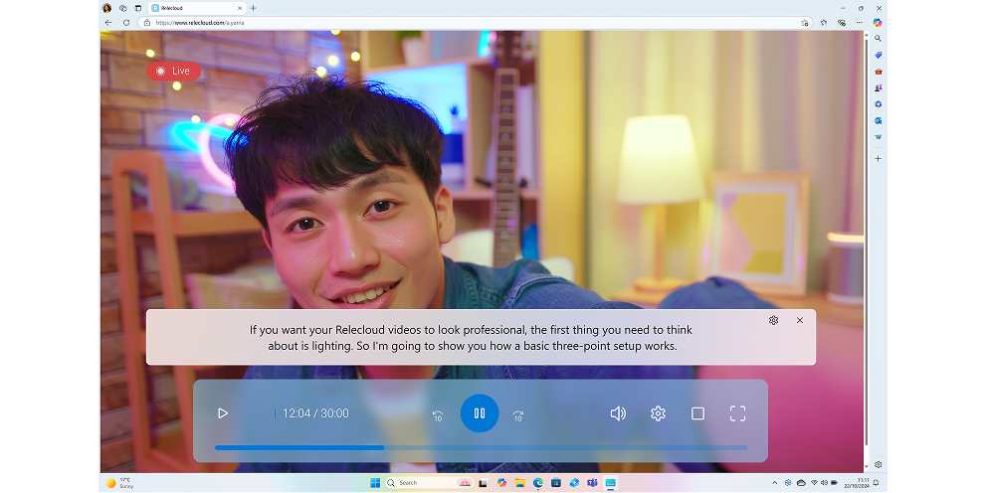Rewind the video 10 seconds
This screenshot has height=493, width=986.
coord(438,415)
